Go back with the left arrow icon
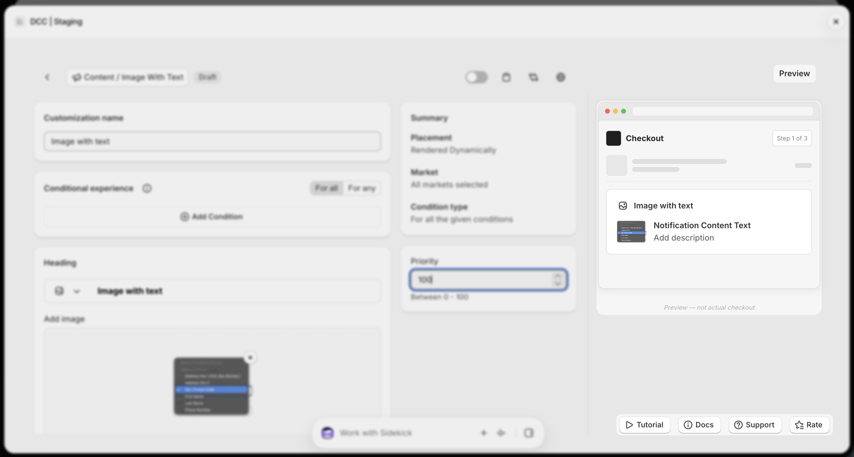Viewport: 854px width, 457px height. click(x=47, y=77)
